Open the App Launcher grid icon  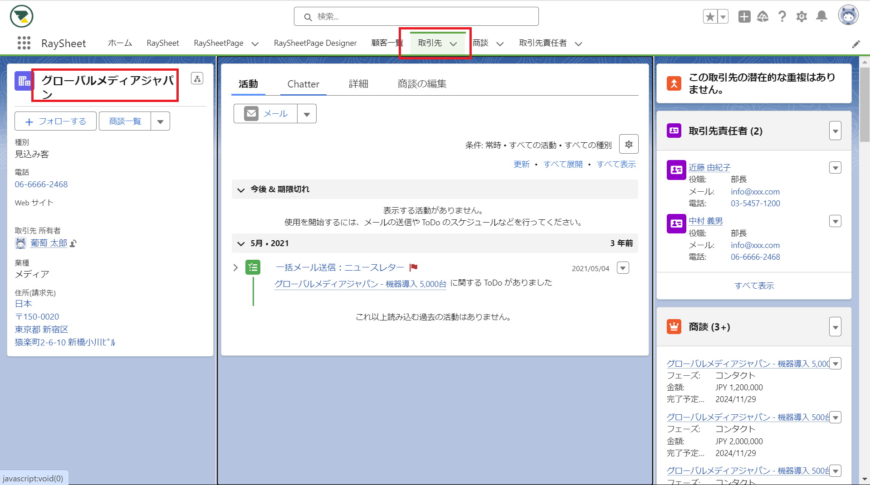point(24,43)
